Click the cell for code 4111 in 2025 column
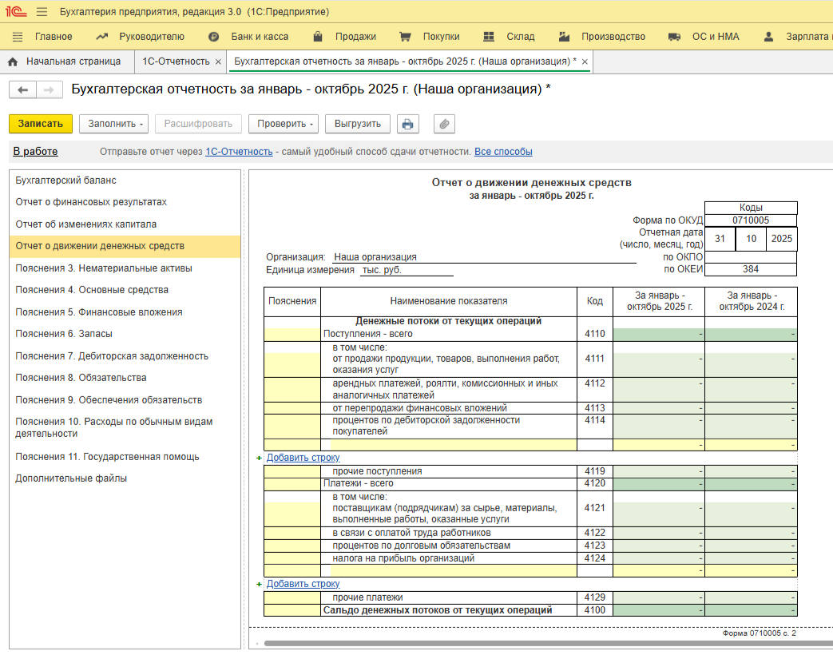 tap(658, 359)
